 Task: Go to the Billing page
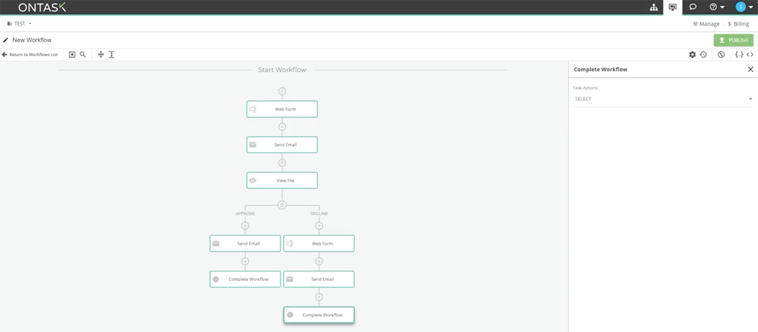click(738, 24)
